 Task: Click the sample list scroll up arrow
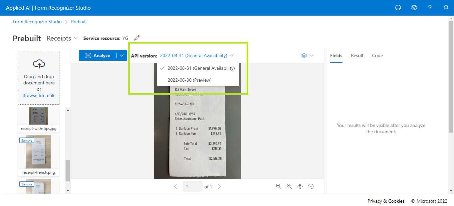pos(68,110)
